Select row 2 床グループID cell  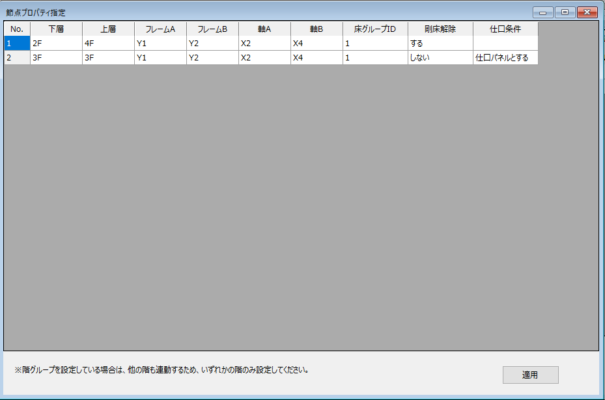375,57
